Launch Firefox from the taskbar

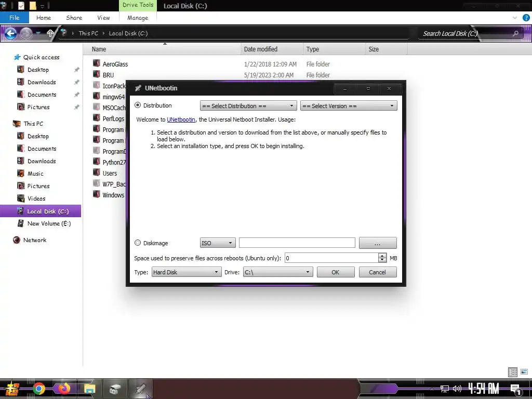coord(64,389)
